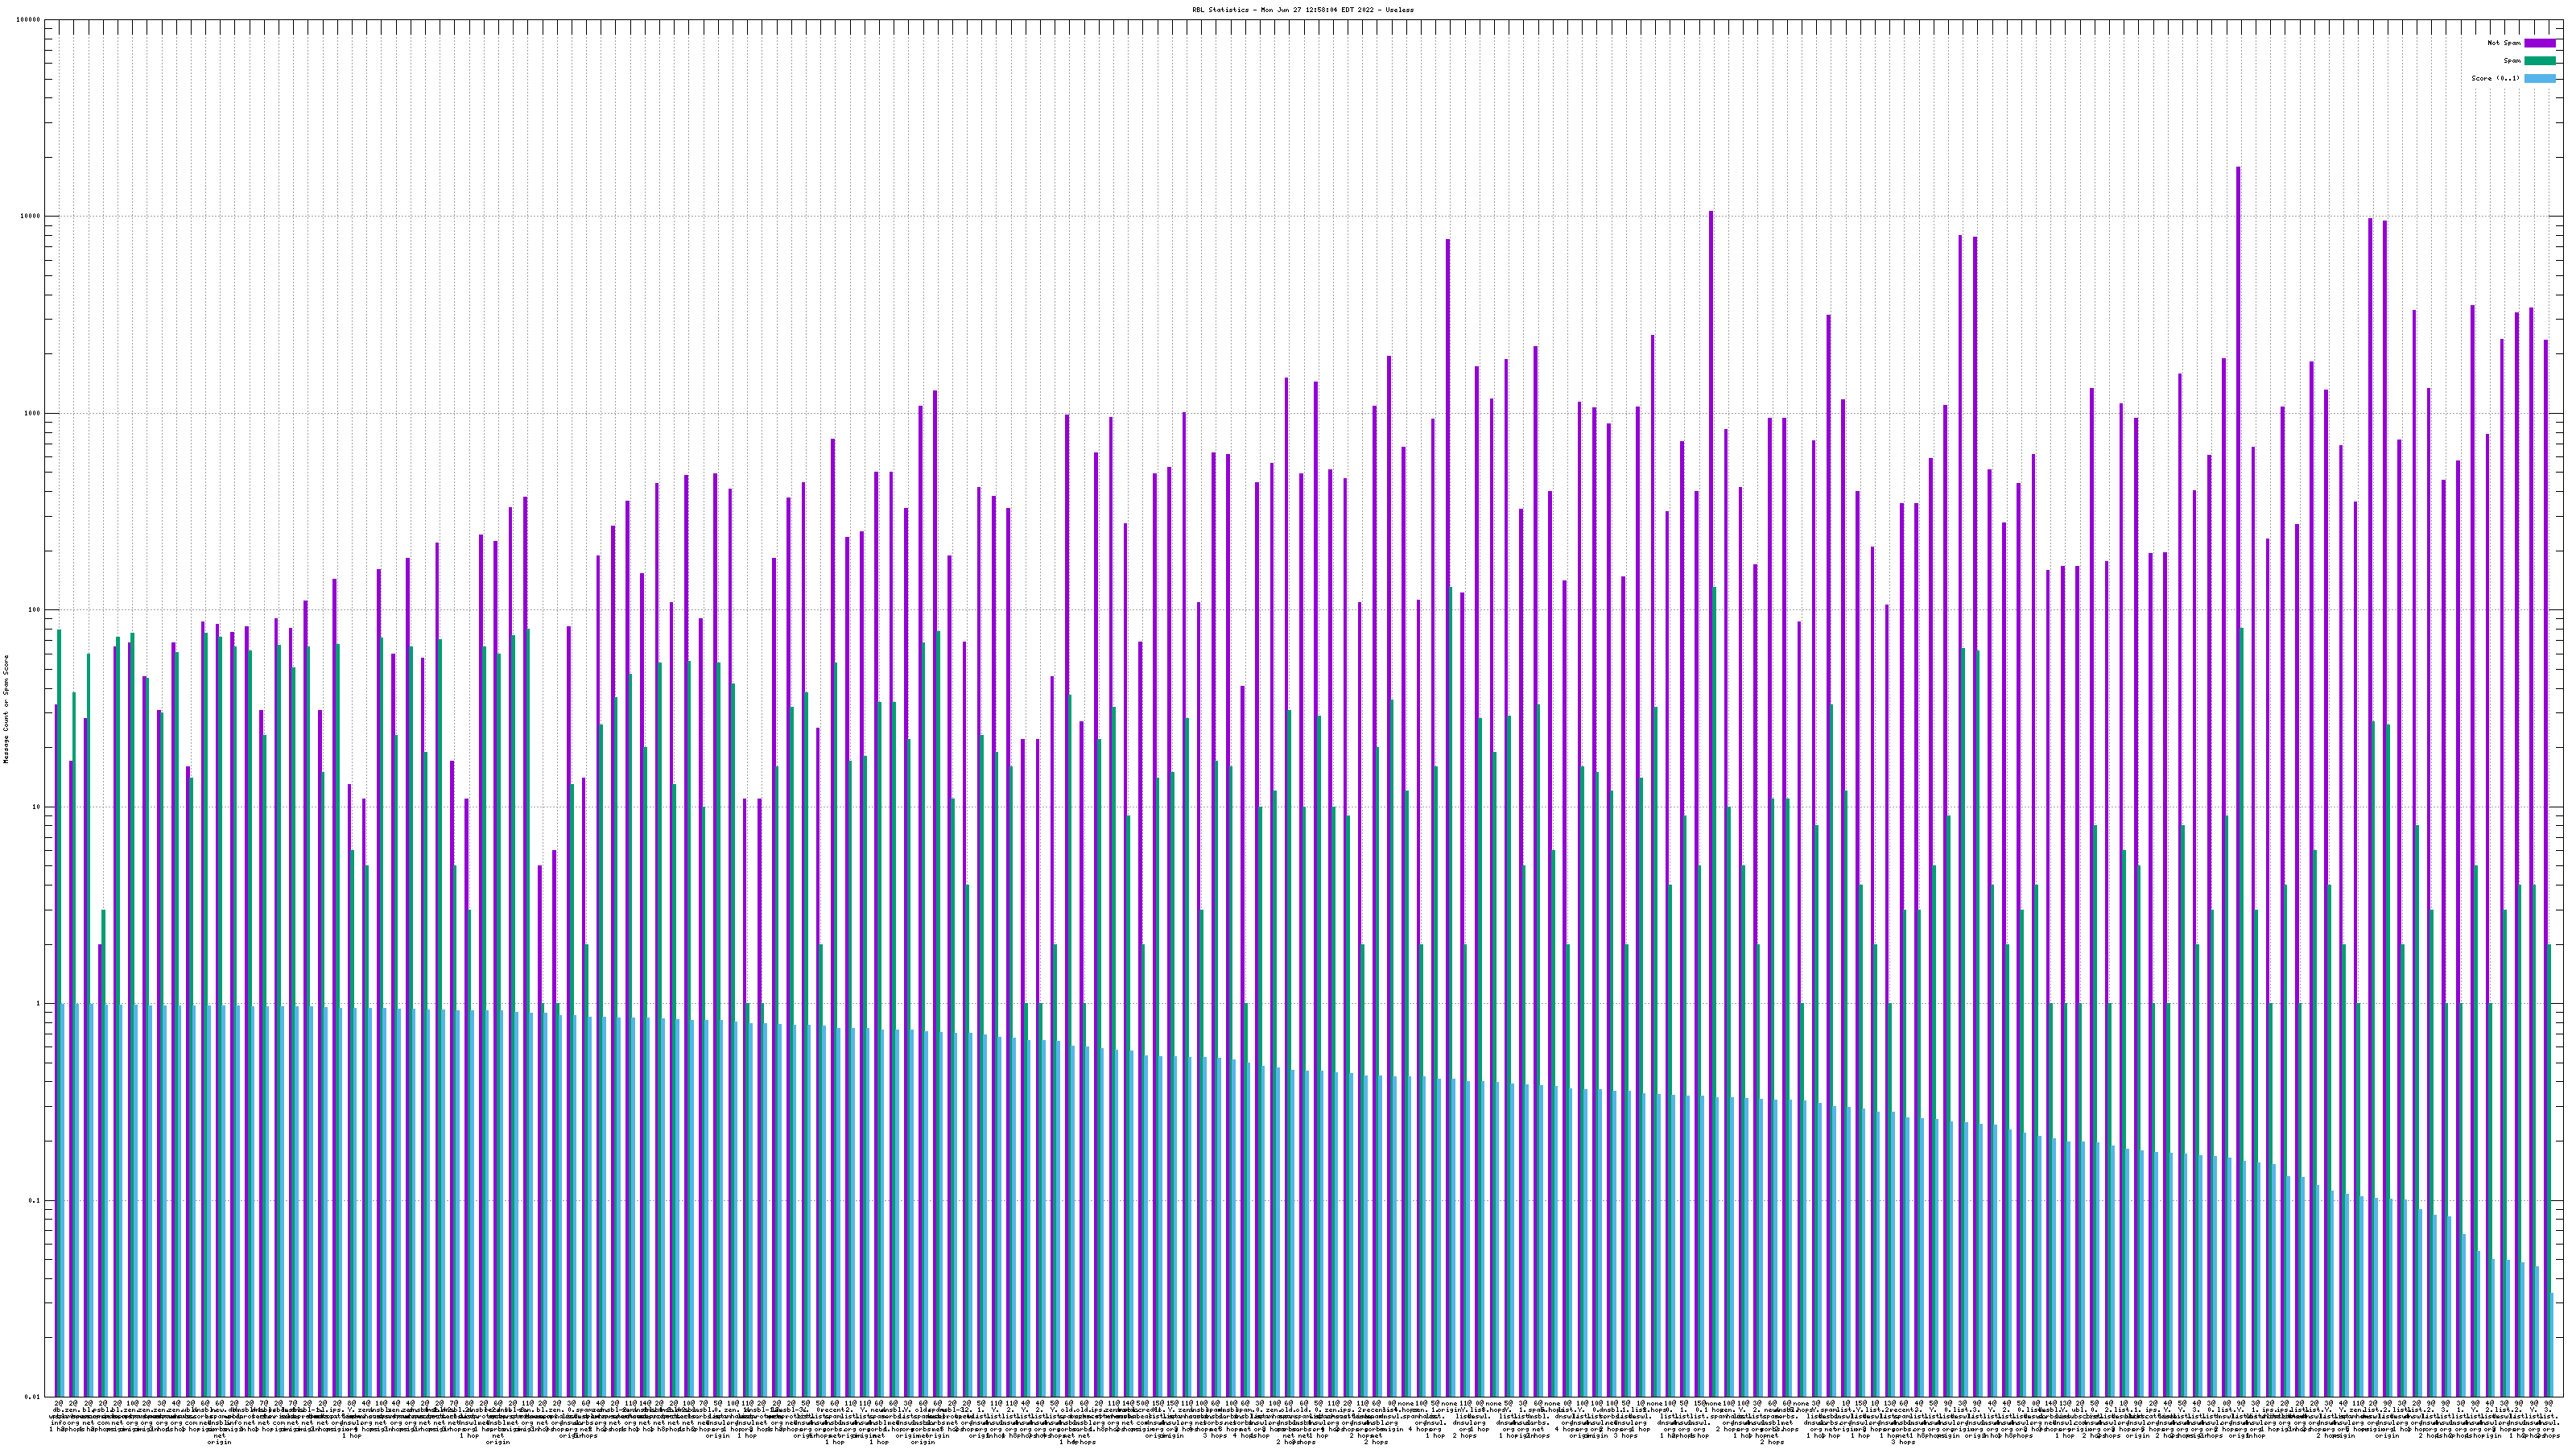Select the 'Spam' legend text label

pos(2512,61)
